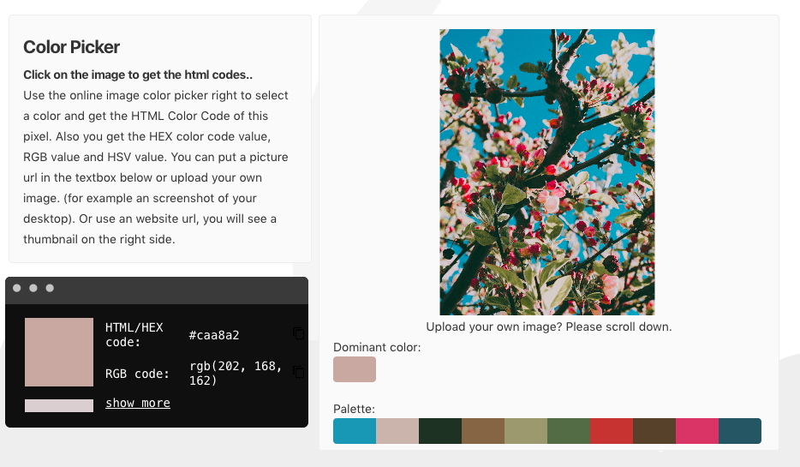Click the 'Color Picker' heading
Screen dimensions: 800x467
tap(71, 47)
